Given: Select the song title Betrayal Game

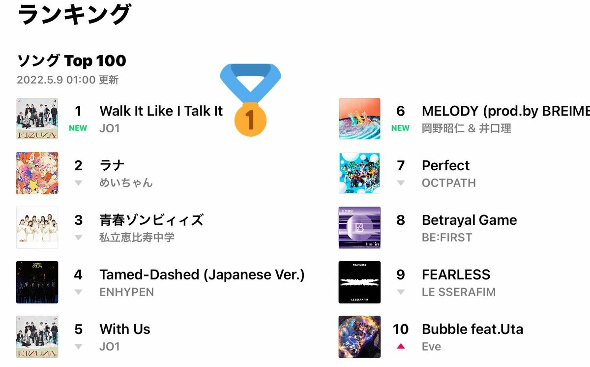Looking at the screenshot, I should click(470, 220).
